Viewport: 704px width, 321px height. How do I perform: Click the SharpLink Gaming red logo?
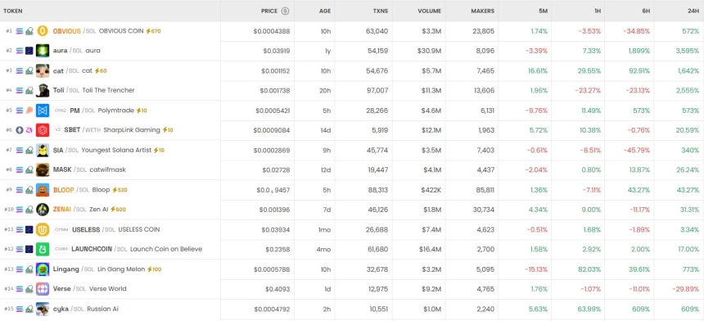pyautogui.click(x=43, y=130)
